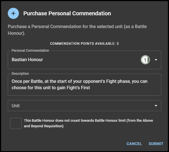
Task: Click the 'Personal Commendation' field label
Action: 30,51
